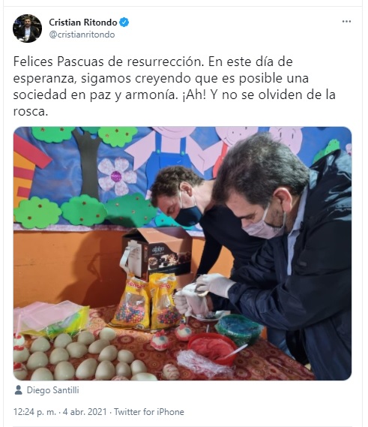Open Cristian Ritondo's profile avatar
This screenshot has width=368, height=427.
(27, 29)
